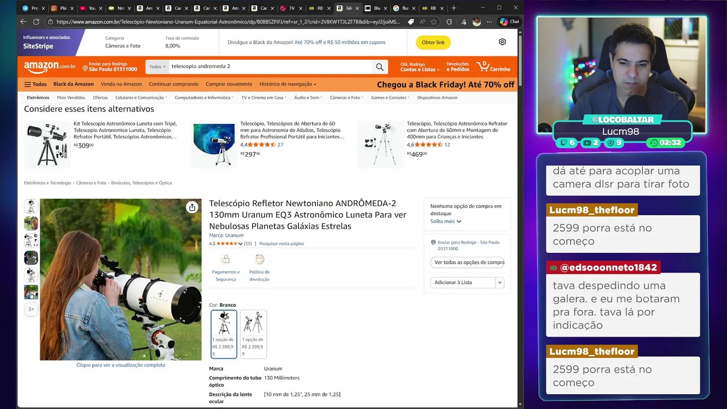Select the second color swatch with two telescopes

pyautogui.click(x=253, y=334)
